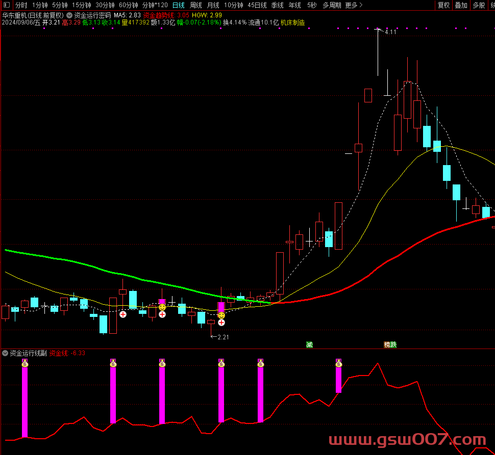This screenshot has height=455, width=495.
Task: Click the second money bag icon from left
Action: pyautogui.click(x=113, y=363)
